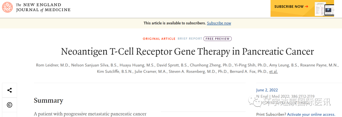Click the NEJM red seal logo
The image size is (342, 117).
pyautogui.click(x=7, y=7)
